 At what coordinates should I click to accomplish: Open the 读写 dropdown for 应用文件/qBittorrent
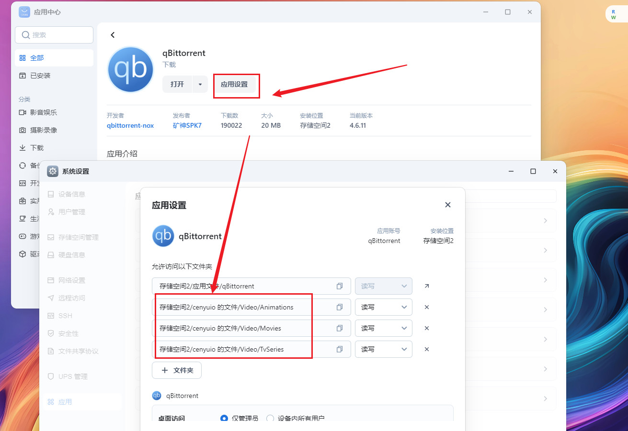pos(383,286)
